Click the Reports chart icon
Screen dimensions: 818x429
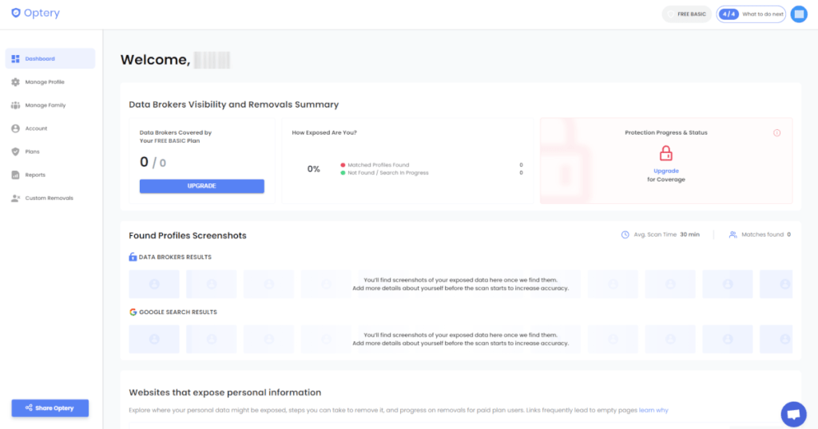(16, 175)
